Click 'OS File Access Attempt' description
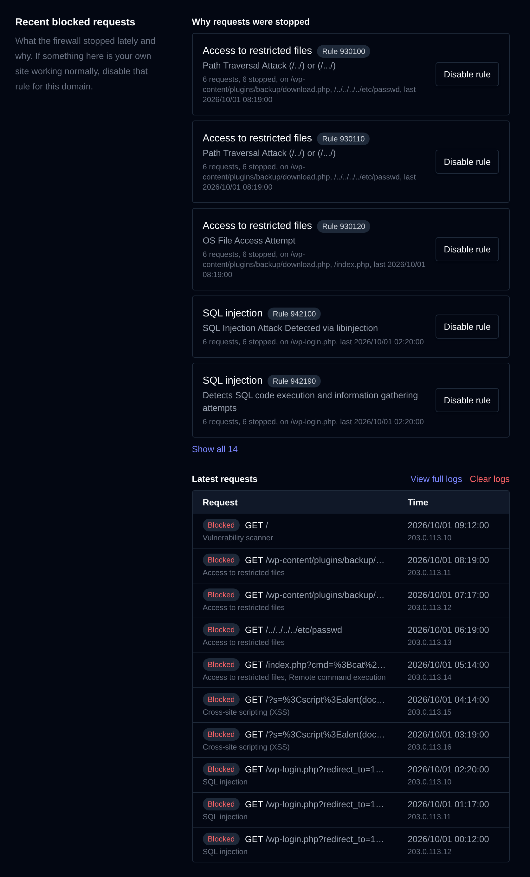This screenshot has width=530, height=877. point(249,241)
